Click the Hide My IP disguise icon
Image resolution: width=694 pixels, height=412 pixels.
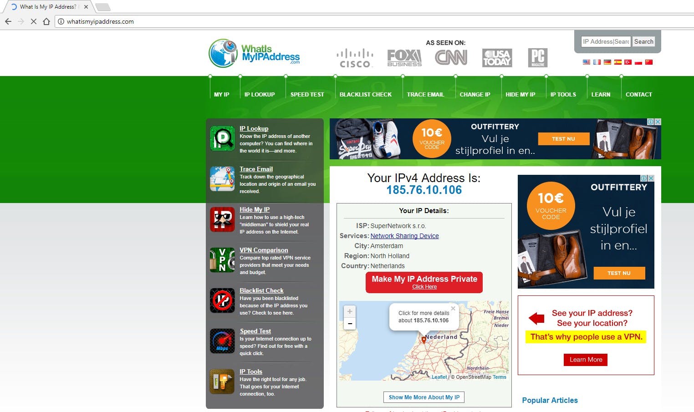tap(222, 219)
